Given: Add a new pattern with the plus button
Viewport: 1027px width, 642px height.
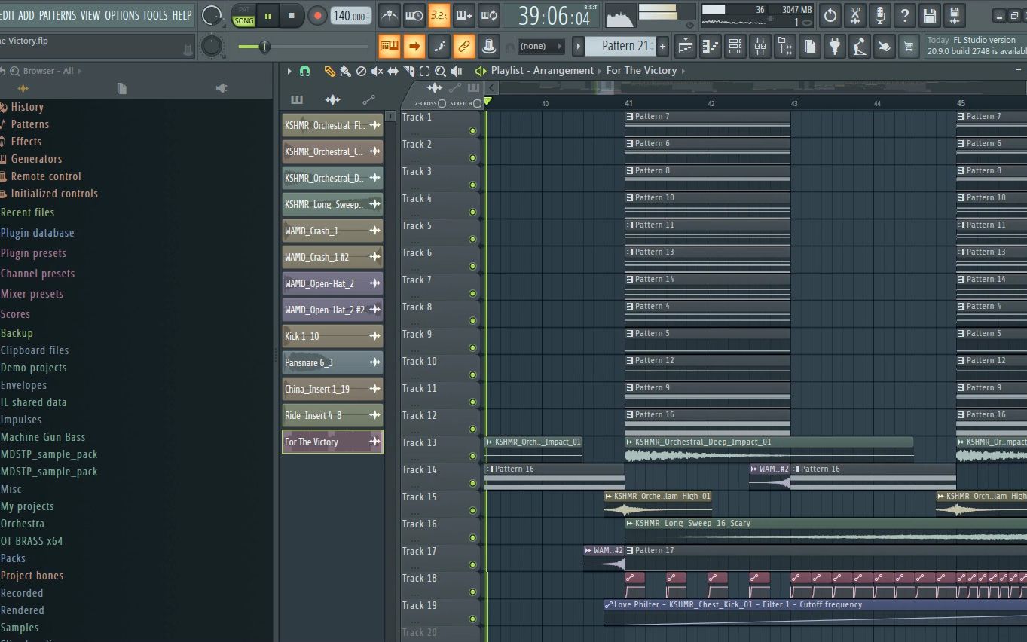Looking at the screenshot, I should coord(662,47).
